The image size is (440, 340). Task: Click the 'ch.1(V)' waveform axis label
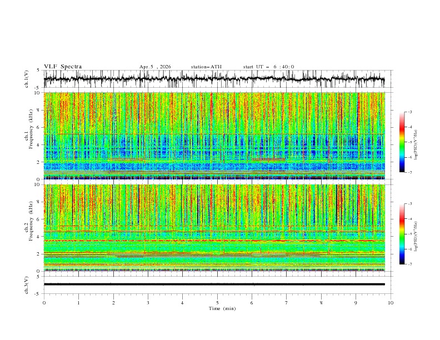[x=27, y=79]
